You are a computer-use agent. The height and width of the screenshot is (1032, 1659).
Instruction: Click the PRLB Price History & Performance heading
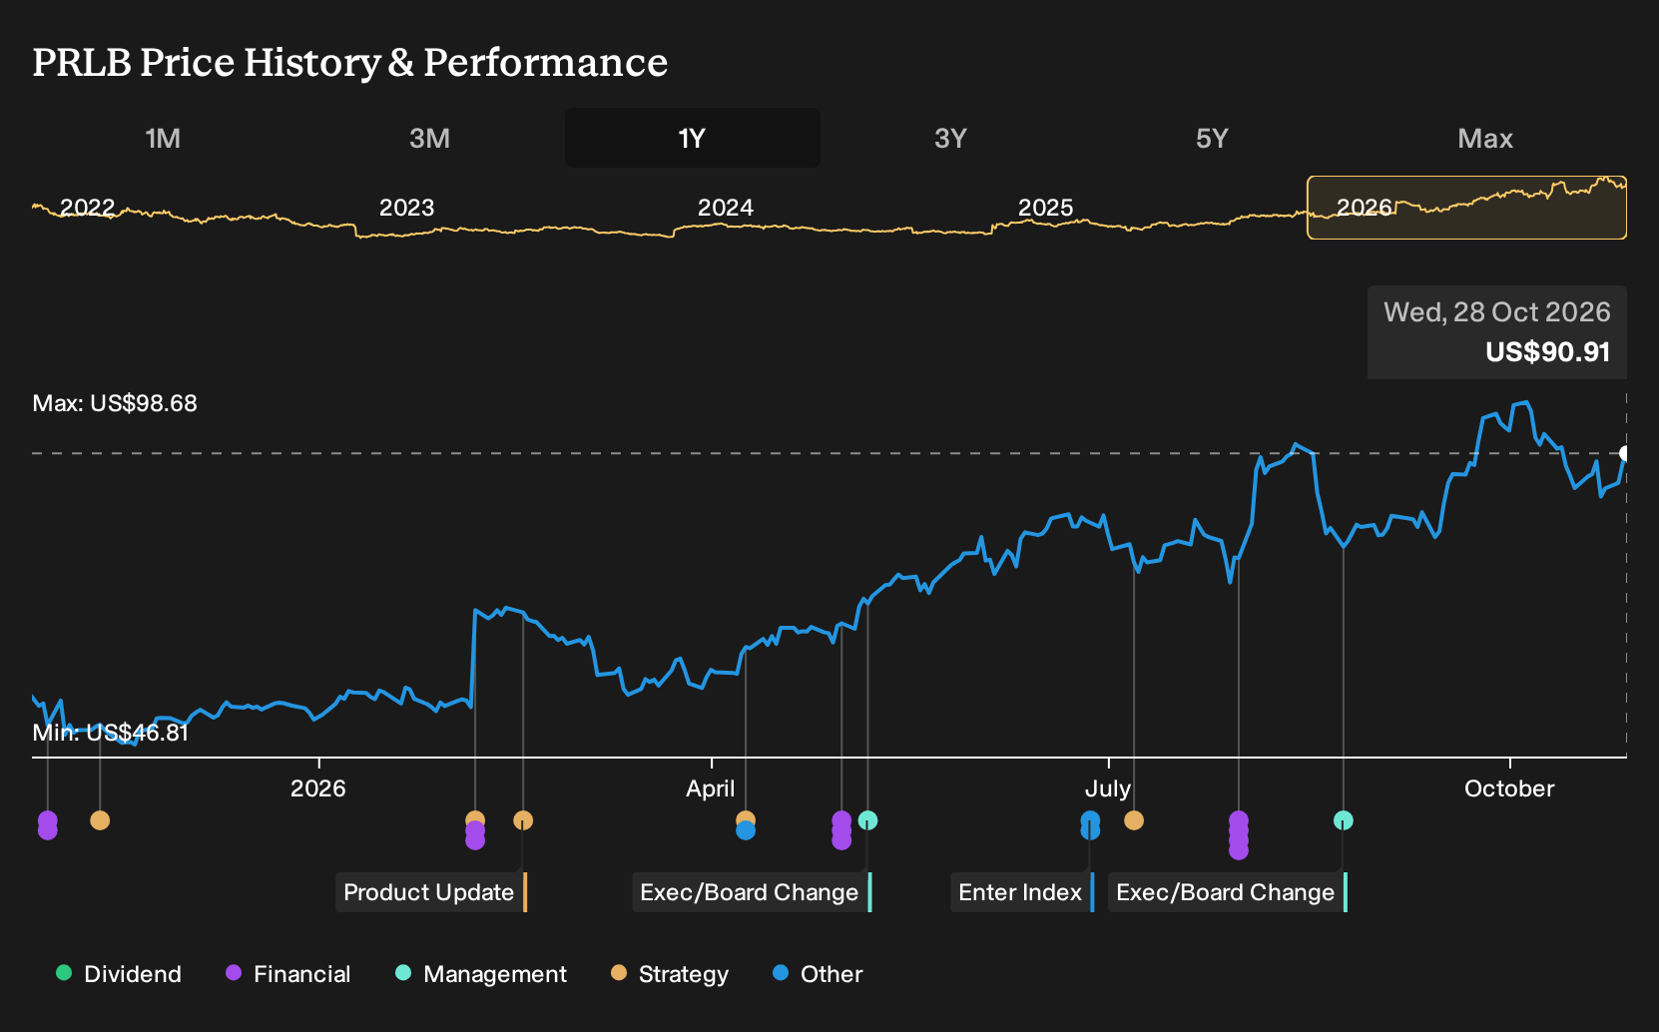(x=350, y=62)
